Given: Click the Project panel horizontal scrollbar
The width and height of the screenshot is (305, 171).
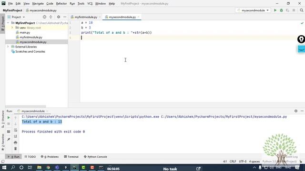Looking at the screenshot, I should click(26, 106).
